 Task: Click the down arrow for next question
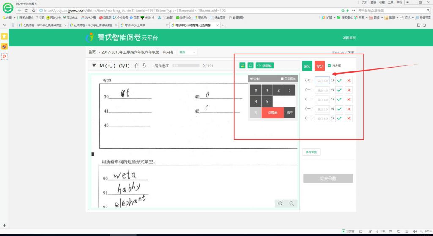(x=144, y=66)
